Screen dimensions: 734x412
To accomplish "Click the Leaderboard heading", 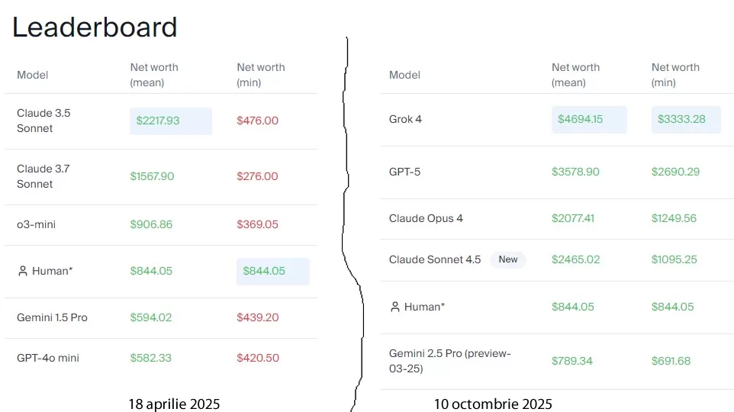I will [x=95, y=27].
